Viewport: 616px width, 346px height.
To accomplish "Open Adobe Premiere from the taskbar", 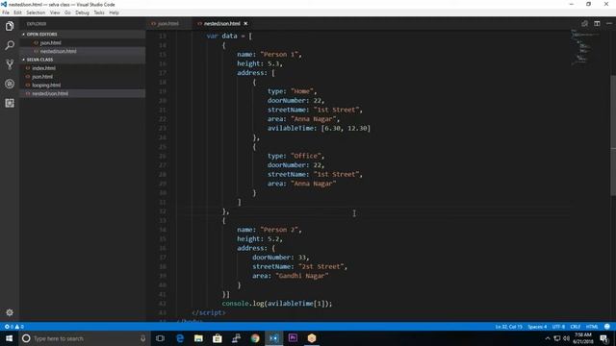I will [x=293, y=338].
